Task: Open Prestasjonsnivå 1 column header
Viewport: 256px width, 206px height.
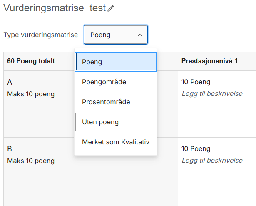Action: click(x=209, y=61)
